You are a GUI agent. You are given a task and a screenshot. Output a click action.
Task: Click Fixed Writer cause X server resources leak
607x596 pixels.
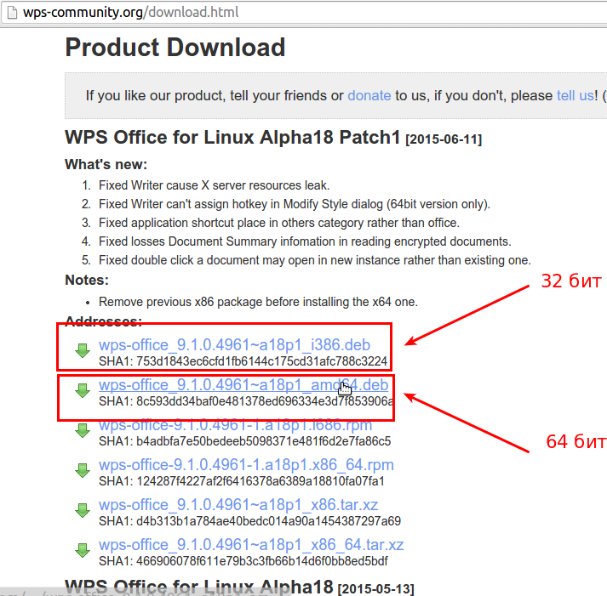(x=214, y=185)
